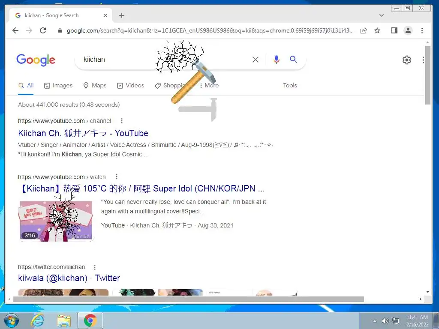Submit search with magnifier icon
The height and width of the screenshot is (329, 439).
coord(293,59)
